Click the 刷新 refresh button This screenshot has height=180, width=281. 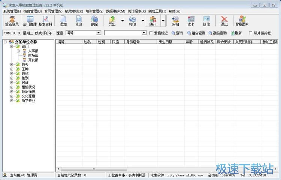tap(236, 33)
